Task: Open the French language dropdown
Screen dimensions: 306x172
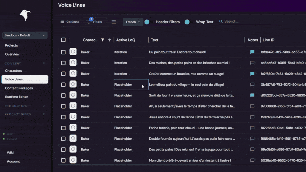Action: click(133, 22)
